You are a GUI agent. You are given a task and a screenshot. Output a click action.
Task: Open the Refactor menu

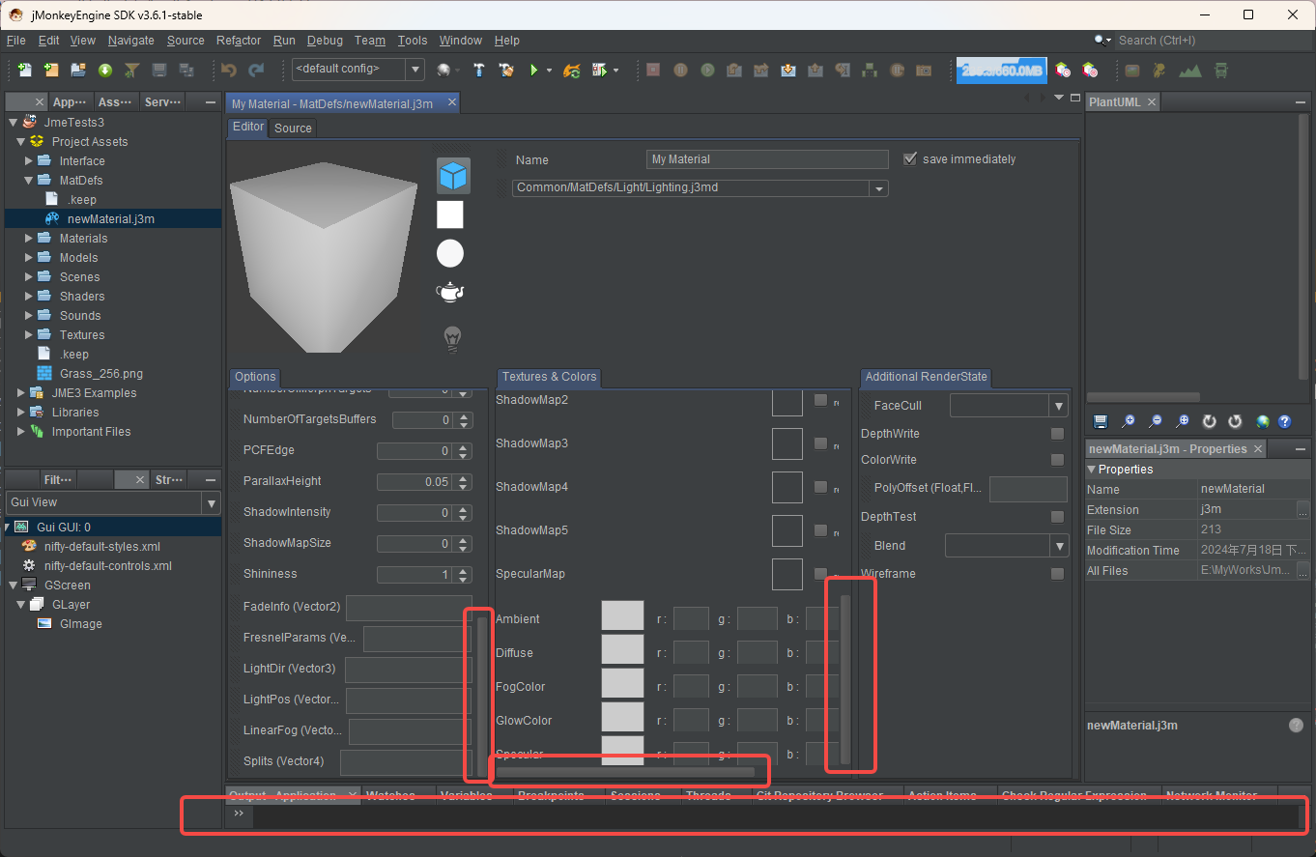tap(239, 41)
